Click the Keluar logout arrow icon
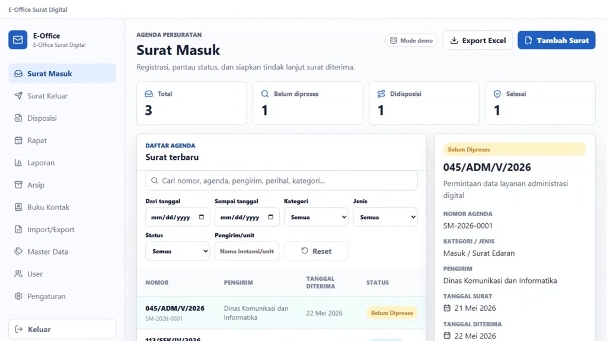This screenshot has width=607, height=341. pyautogui.click(x=18, y=329)
